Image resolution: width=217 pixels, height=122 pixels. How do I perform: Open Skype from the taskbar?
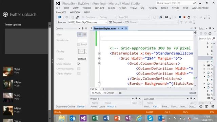(150, 118)
